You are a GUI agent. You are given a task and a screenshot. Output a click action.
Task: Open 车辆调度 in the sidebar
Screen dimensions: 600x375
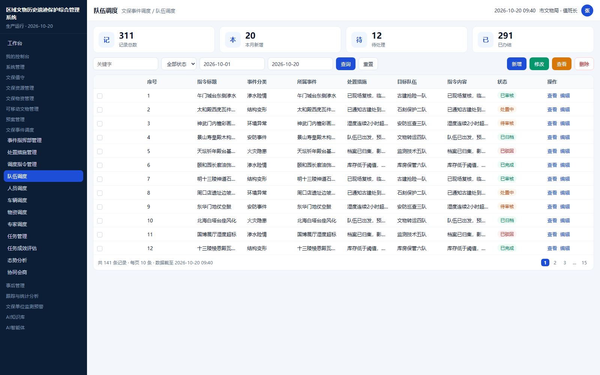pyautogui.click(x=43, y=200)
